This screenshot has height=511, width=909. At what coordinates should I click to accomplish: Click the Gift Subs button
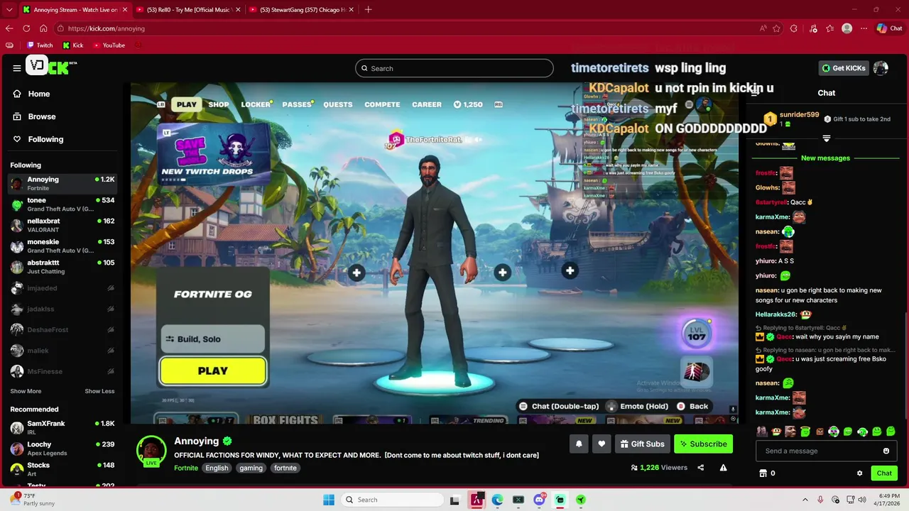642,444
